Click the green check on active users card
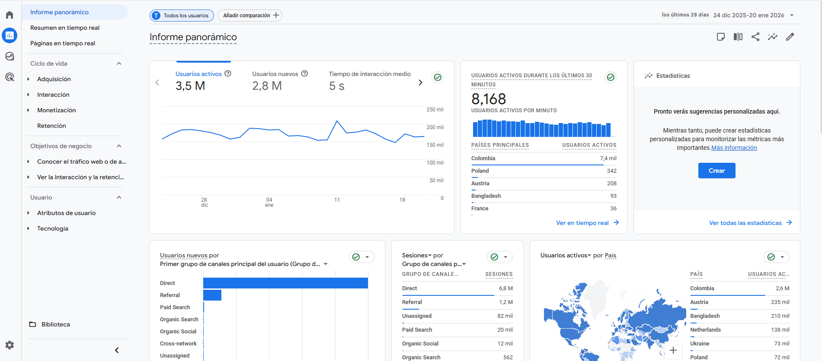The width and height of the screenshot is (822, 361). tap(438, 77)
